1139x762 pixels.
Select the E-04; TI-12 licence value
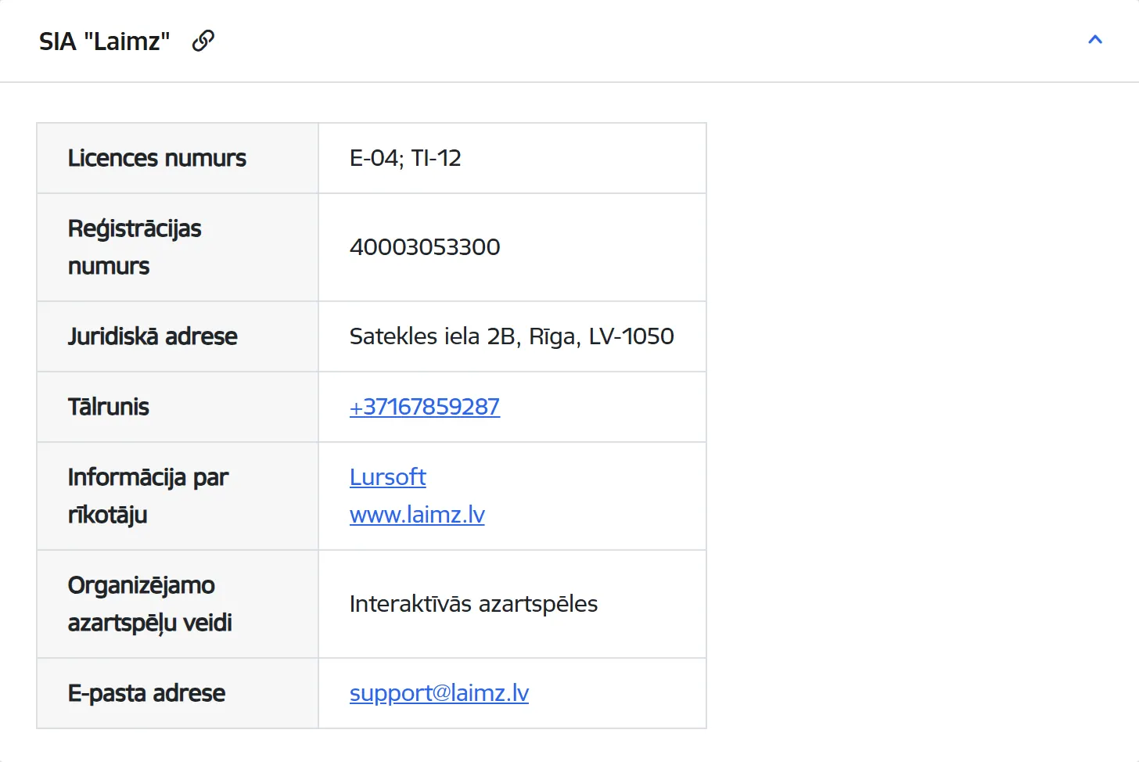(x=405, y=158)
